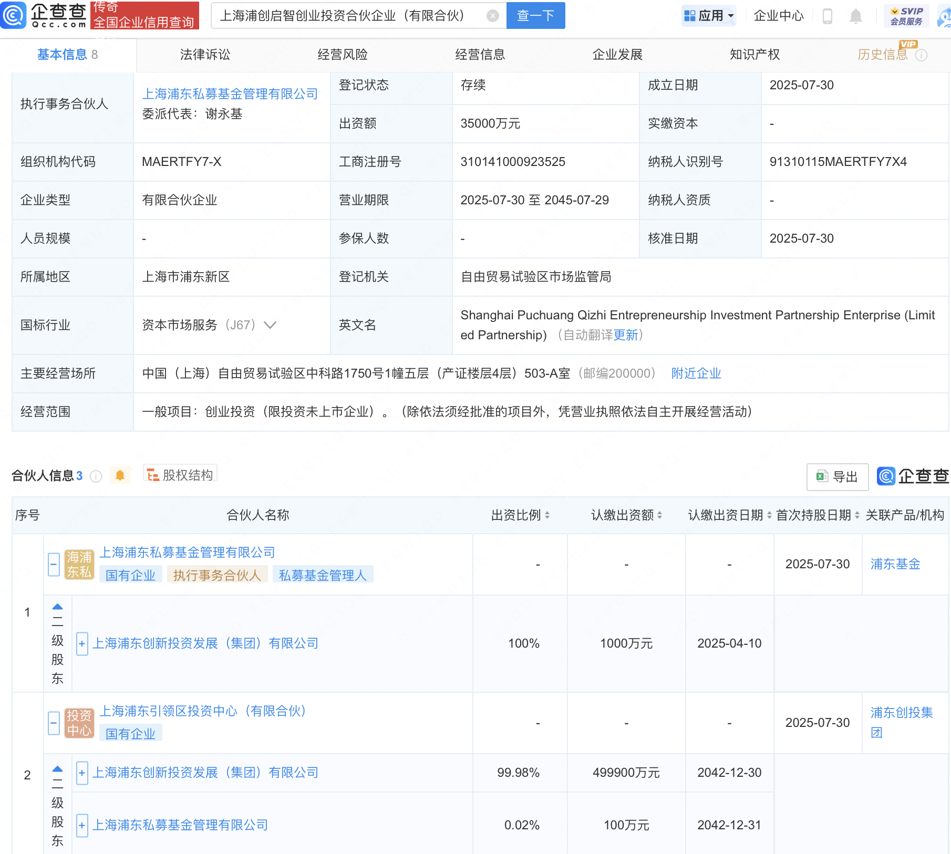
Task: Expand 国标行业 资本市场服务 chevron
Action: [270, 325]
